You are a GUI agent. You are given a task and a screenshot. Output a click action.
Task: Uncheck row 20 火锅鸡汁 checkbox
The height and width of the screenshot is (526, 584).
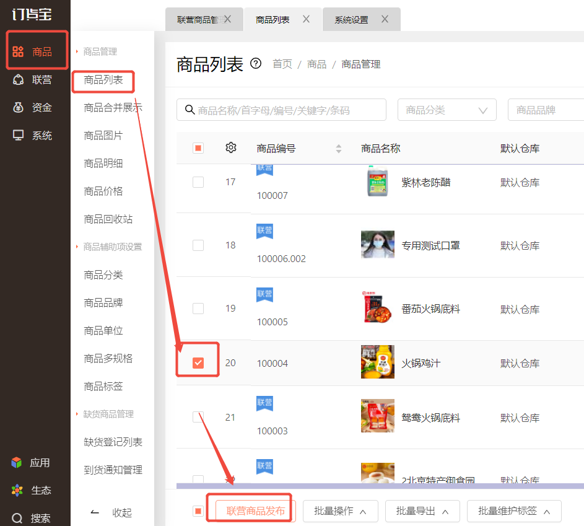coord(198,362)
